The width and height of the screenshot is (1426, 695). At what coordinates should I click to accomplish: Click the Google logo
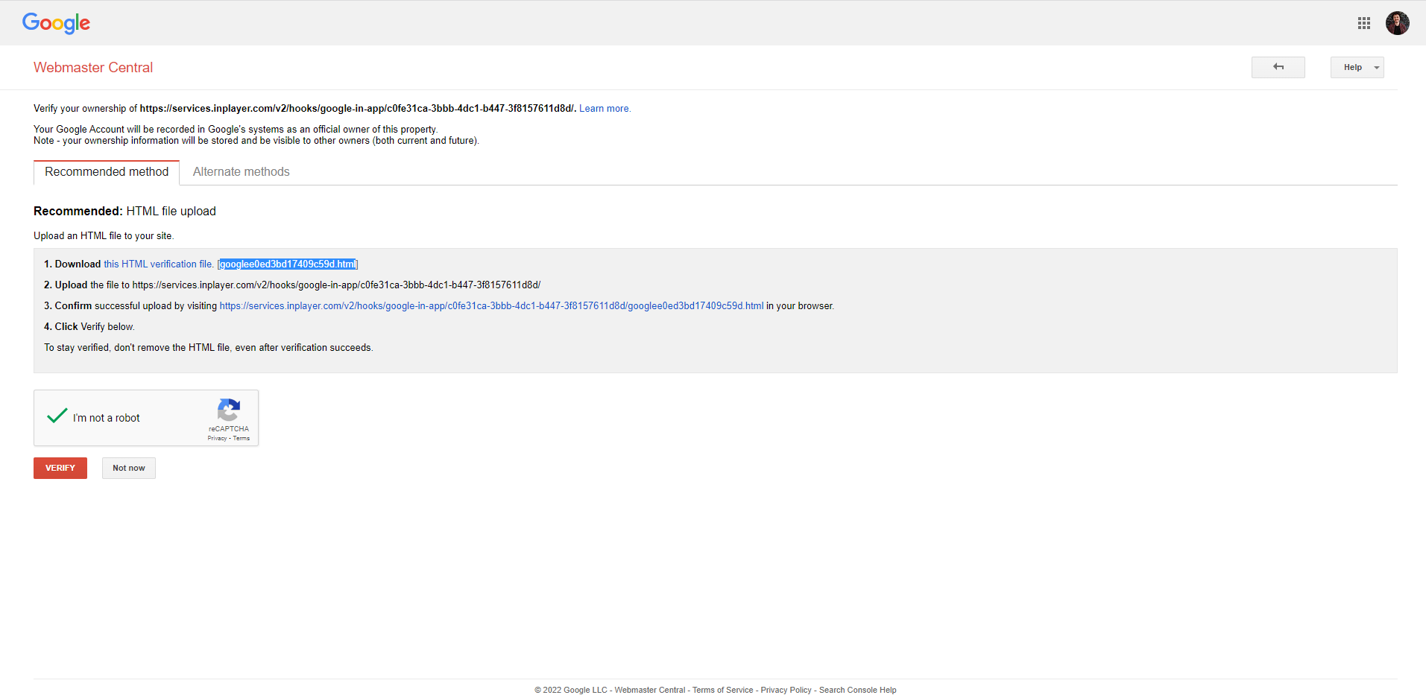coord(57,23)
